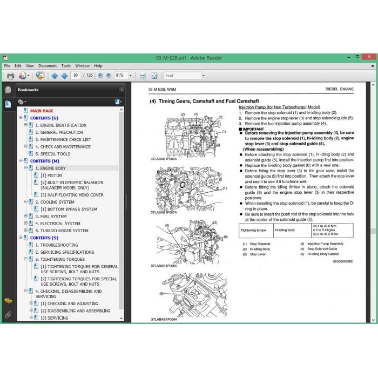Viewport: 378px width, 378px height.
Task: Open the 1. TROUBLESHOOTING bookmark
Action: 57,245
